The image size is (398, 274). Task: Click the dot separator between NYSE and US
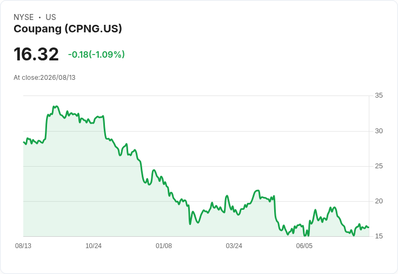39,17
